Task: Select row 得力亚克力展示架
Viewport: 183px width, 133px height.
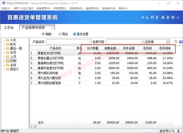Action: pyautogui.click(x=102, y=78)
